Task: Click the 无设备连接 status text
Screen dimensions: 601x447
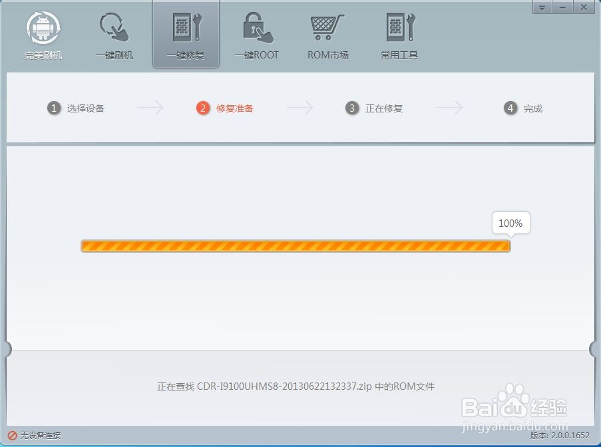Action: [x=40, y=436]
